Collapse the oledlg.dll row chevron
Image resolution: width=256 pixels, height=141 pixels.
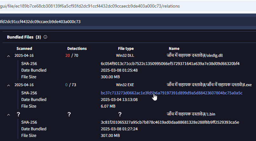pyautogui.click(x=9, y=56)
